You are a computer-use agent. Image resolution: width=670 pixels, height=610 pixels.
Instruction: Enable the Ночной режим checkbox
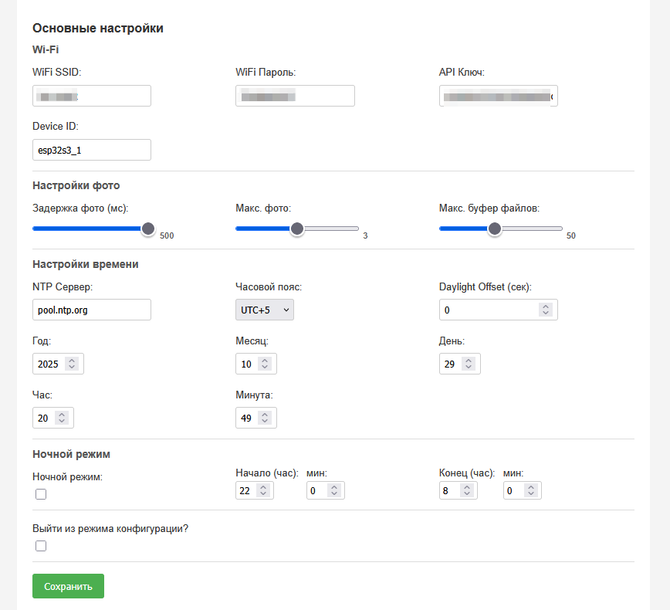click(41, 494)
